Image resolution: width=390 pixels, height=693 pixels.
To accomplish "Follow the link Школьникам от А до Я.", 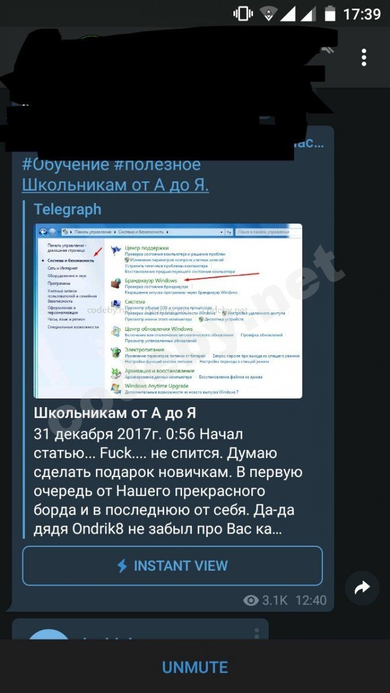I will [116, 185].
